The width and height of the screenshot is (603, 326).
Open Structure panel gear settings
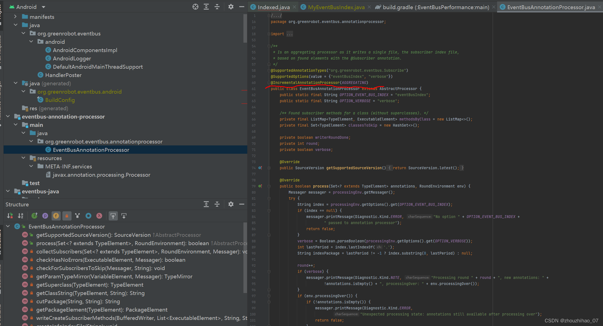tap(231, 204)
